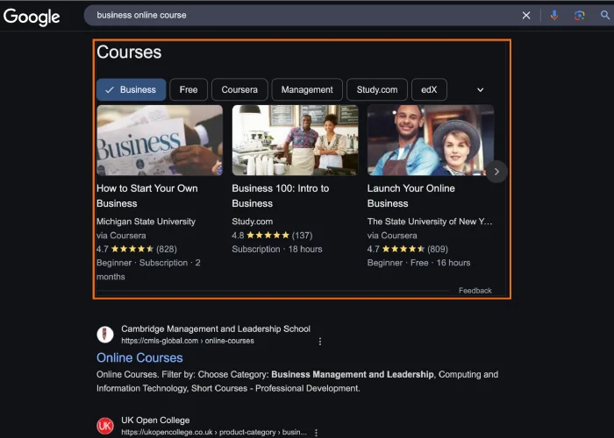Click the 4.7 (828) star rating
The image size is (614, 438).
[137, 249]
